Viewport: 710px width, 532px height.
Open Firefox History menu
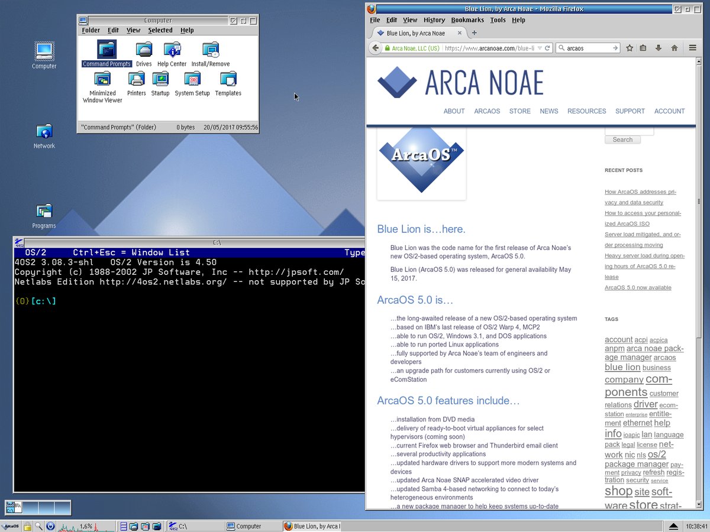[434, 20]
